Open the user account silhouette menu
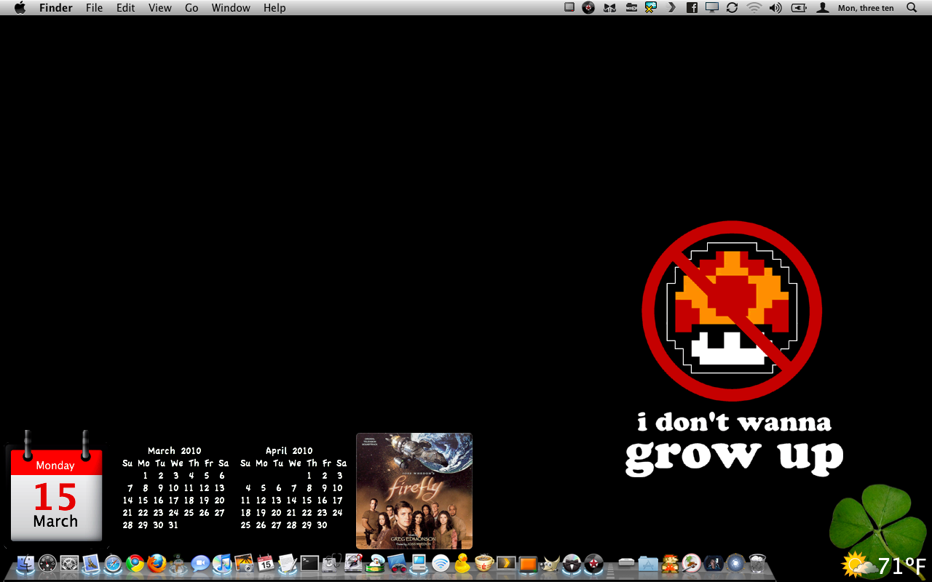 click(x=823, y=8)
